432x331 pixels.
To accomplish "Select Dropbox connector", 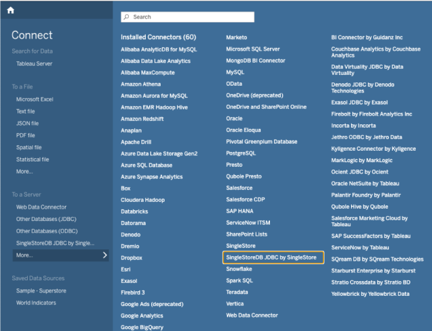I will point(132,258).
